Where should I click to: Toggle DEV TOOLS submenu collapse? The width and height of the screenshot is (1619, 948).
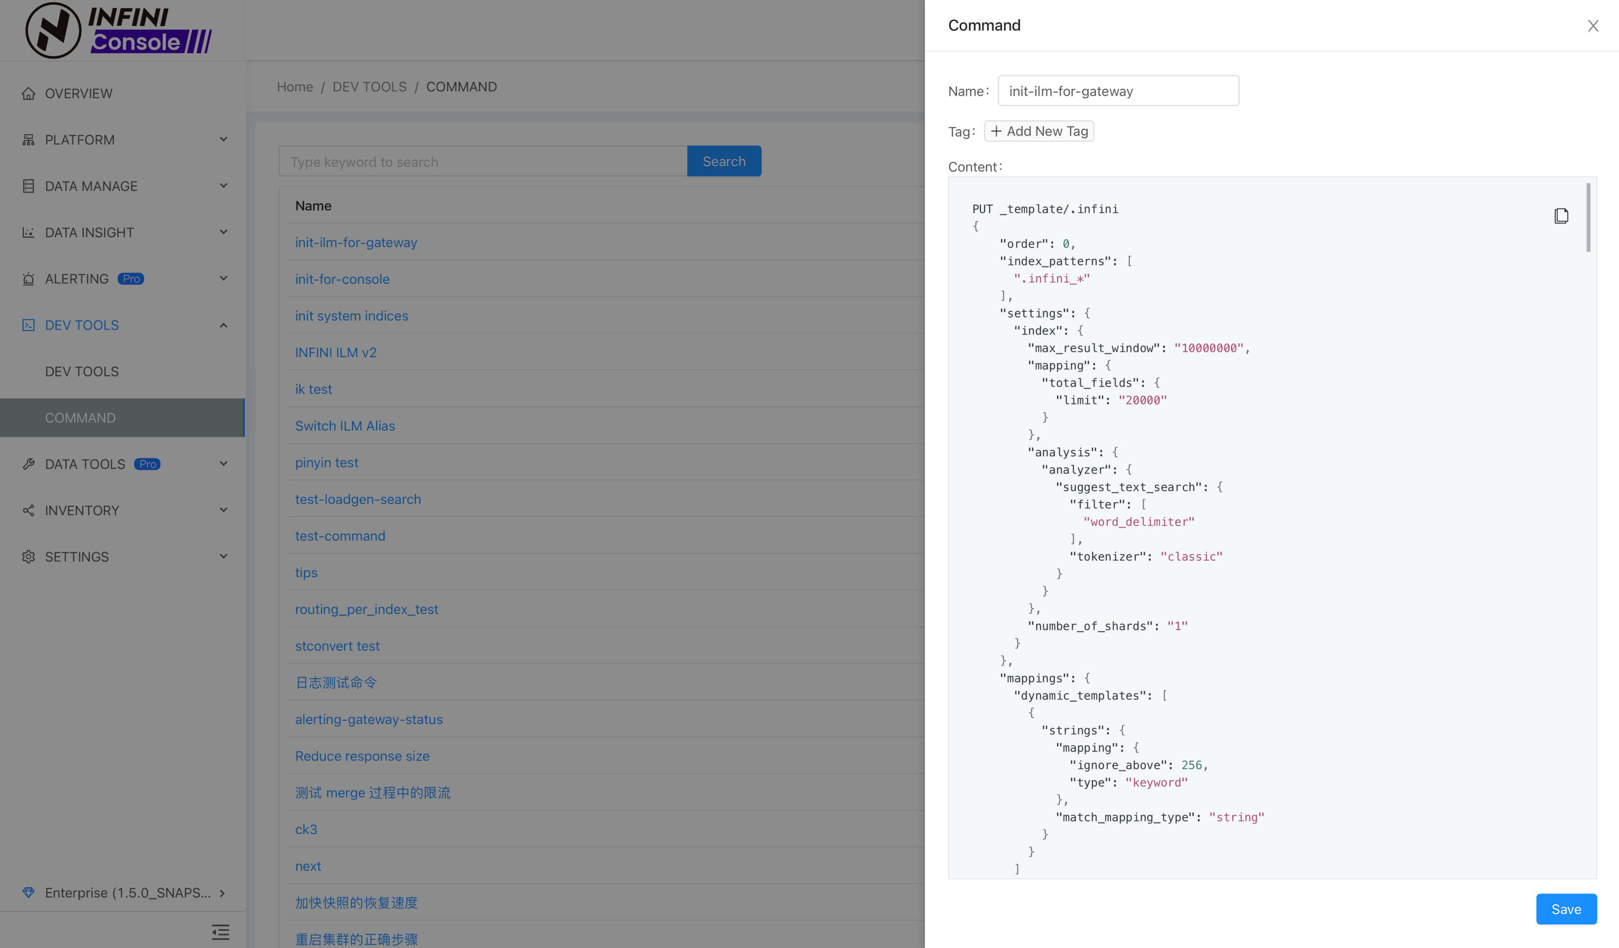[x=222, y=325]
